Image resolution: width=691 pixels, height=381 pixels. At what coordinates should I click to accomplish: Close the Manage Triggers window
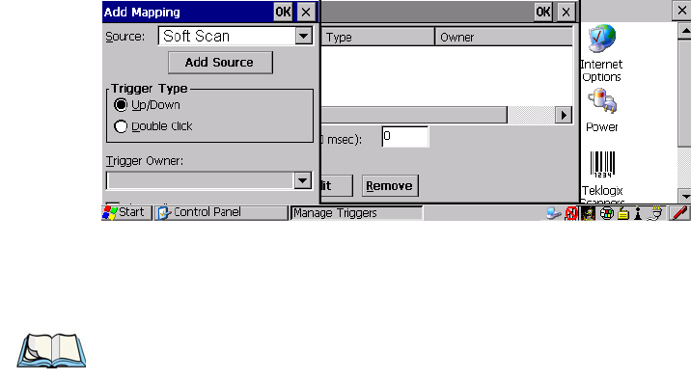click(566, 12)
